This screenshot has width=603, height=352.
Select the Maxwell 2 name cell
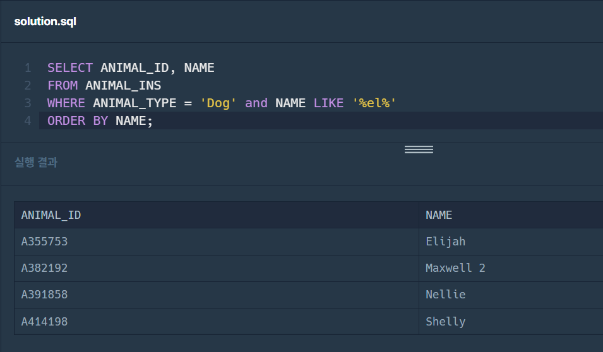coord(511,268)
